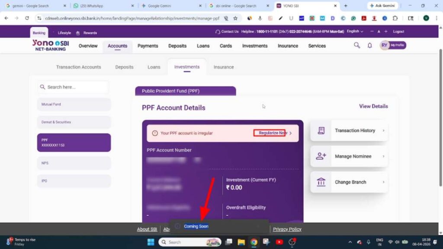Click the Transaction History receipt icon
This screenshot has height=249, width=443.
click(321, 131)
